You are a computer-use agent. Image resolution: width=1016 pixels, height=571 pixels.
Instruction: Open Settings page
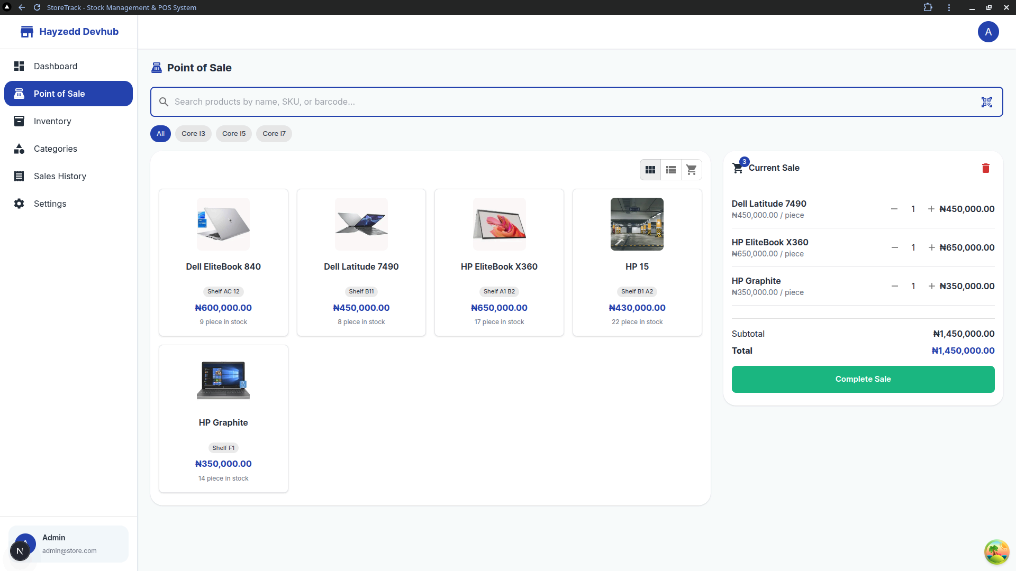68,204
